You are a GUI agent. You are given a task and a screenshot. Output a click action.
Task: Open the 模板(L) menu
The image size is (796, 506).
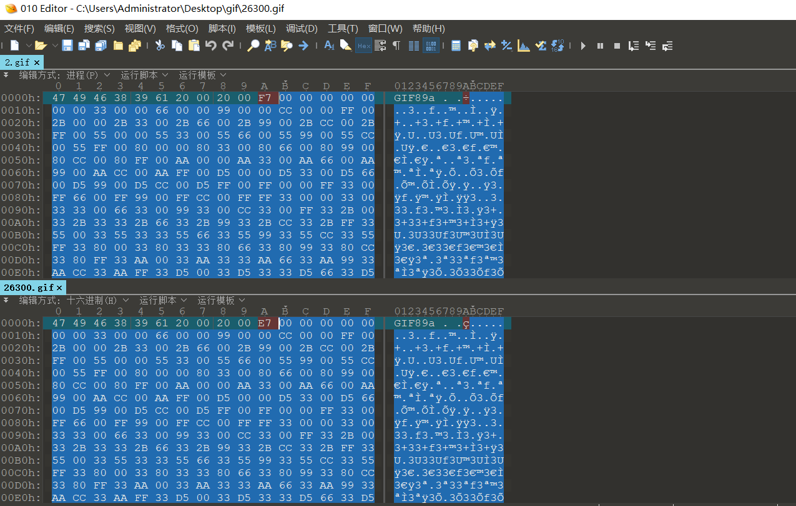click(261, 29)
